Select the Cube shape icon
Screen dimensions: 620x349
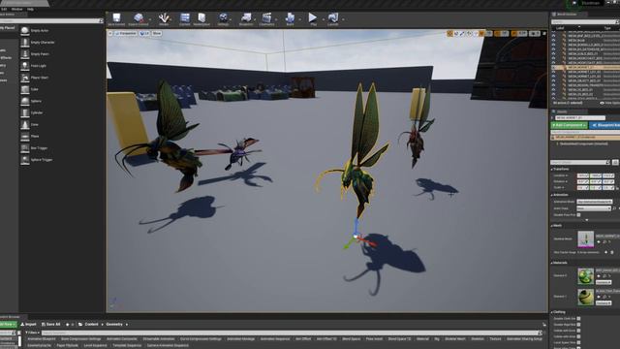click(x=25, y=89)
